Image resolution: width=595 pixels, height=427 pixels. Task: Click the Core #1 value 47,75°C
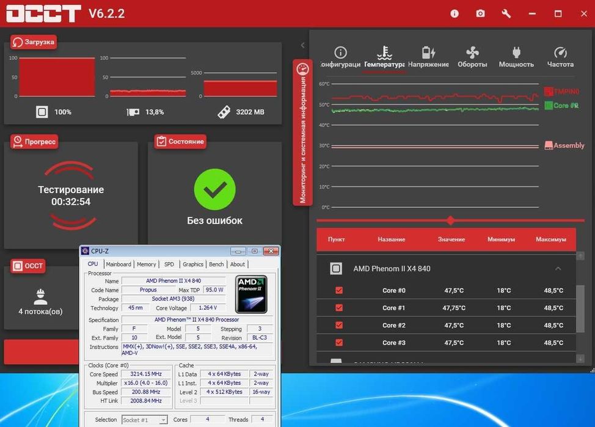(454, 308)
